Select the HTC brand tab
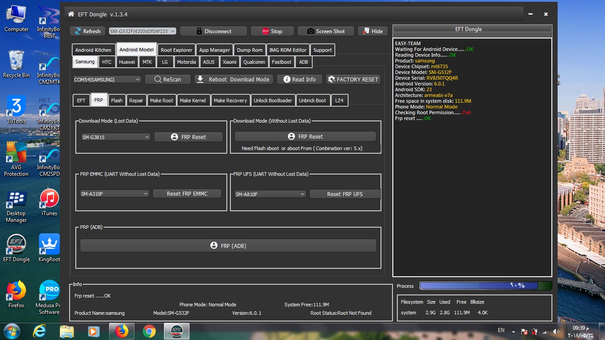The image size is (605, 340). tap(107, 62)
